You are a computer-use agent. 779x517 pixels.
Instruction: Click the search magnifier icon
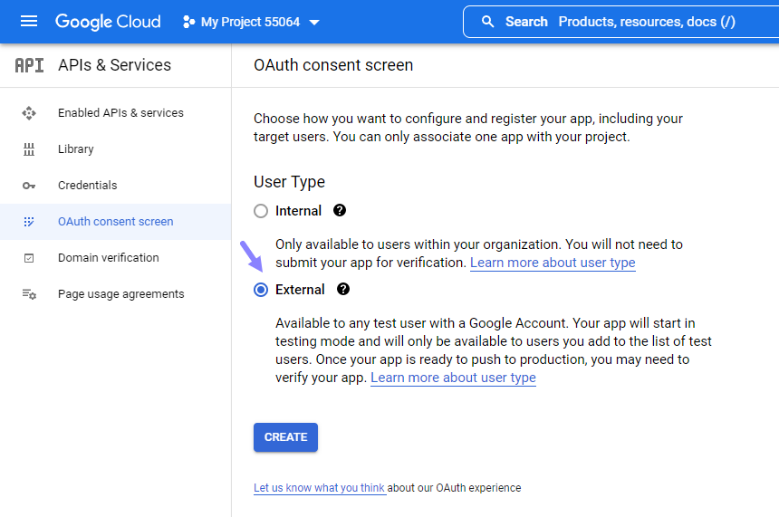(x=488, y=22)
